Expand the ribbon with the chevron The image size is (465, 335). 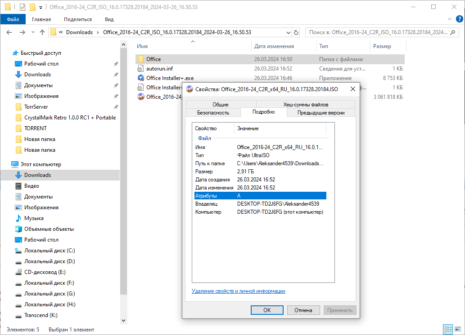(x=449, y=19)
